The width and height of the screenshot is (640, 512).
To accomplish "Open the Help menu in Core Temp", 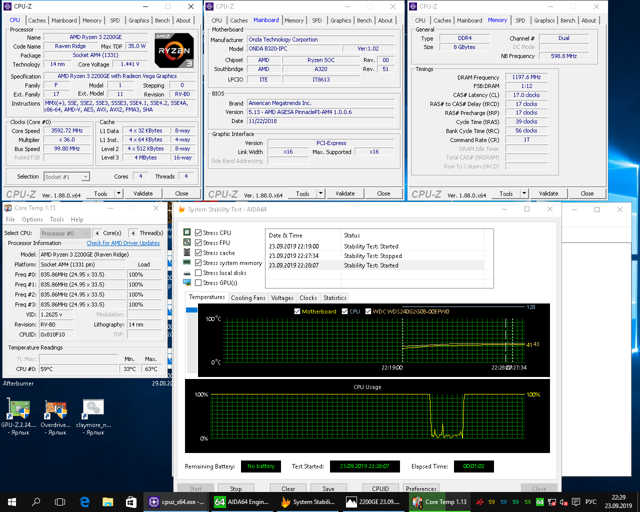I will tap(77, 219).
